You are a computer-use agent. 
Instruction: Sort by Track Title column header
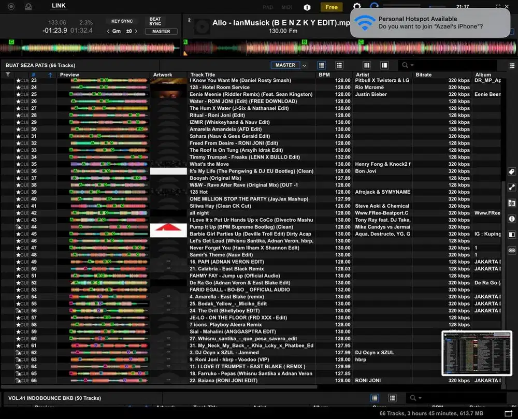pos(203,75)
